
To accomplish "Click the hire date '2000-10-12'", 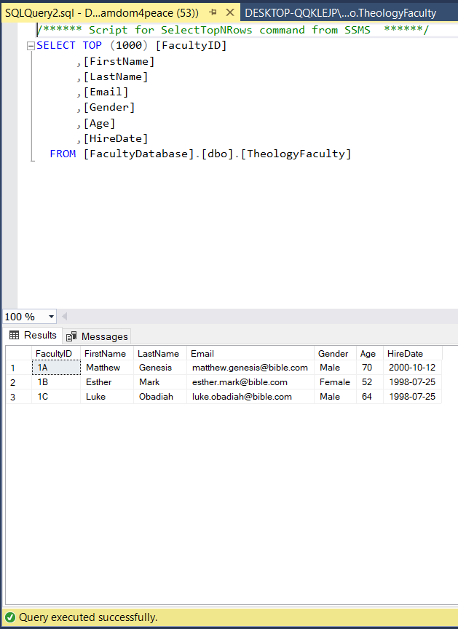I will [413, 368].
